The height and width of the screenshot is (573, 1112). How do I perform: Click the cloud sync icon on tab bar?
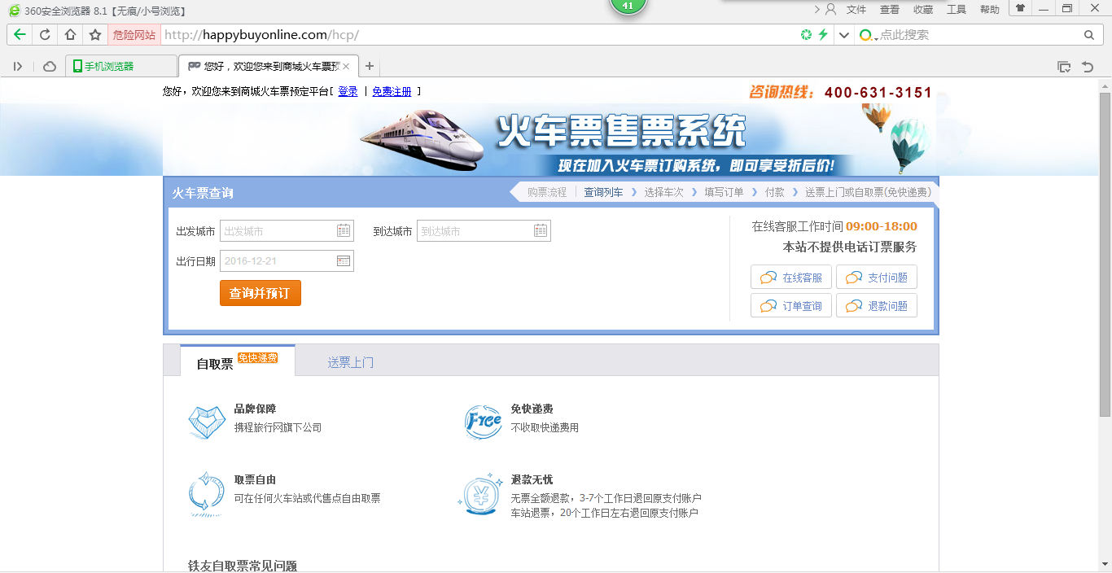pyautogui.click(x=50, y=67)
